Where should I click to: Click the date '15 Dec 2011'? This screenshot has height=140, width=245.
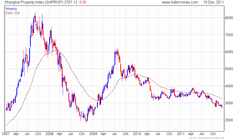tap(213, 2)
